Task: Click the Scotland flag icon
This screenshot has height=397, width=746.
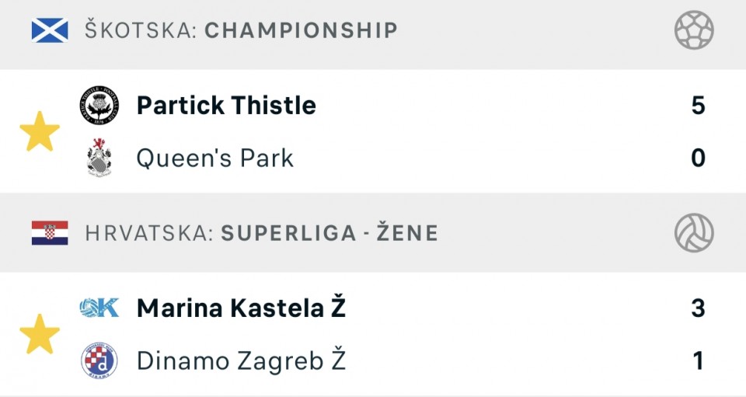Action: [x=50, y=30]
